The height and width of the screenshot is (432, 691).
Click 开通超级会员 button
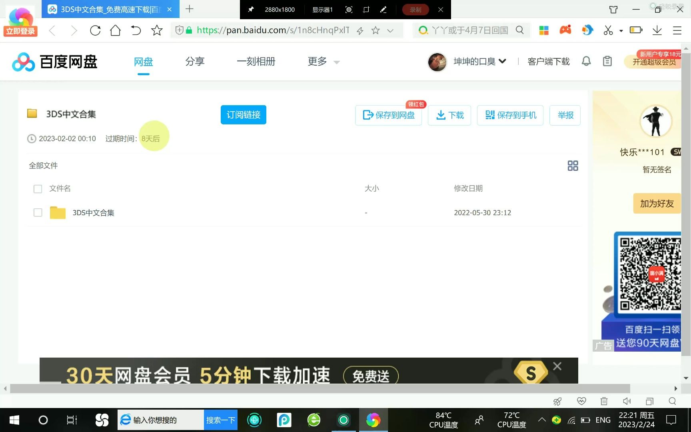(x=654, y=62)
